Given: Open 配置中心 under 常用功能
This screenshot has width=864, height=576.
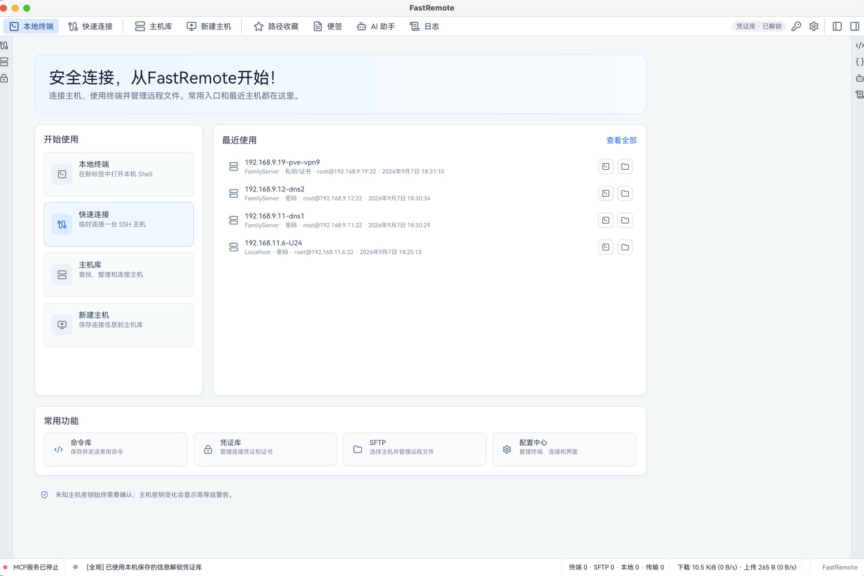Looking at the screenshot, I should click(564, 449).
